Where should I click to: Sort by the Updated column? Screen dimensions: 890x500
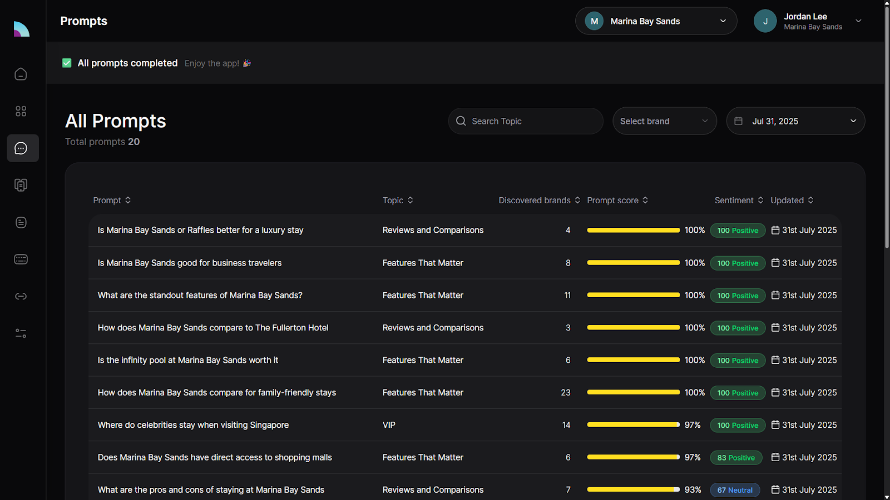pos(792,200)
